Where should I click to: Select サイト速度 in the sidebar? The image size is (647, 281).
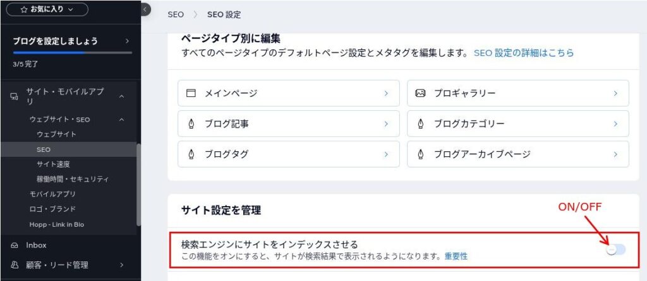(53, 164)
